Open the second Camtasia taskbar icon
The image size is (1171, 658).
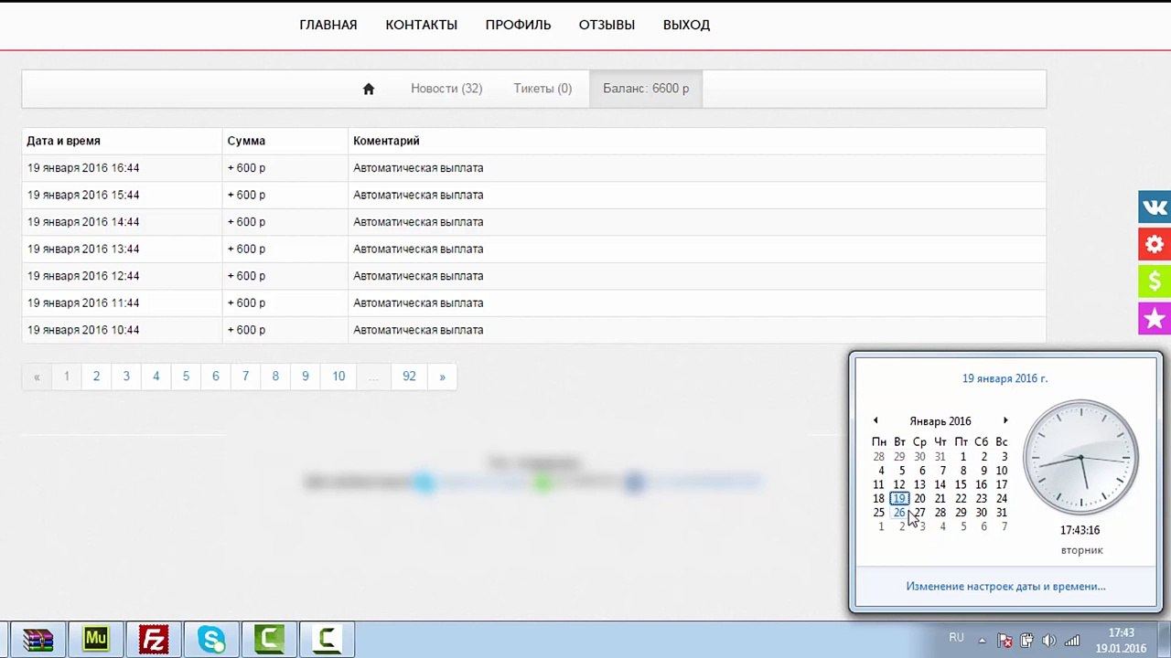[x=327, y=639]
